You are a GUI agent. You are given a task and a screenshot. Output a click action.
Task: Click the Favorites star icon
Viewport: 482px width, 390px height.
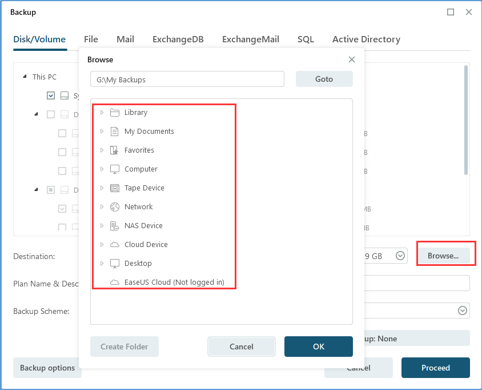[x=114, y=150]
